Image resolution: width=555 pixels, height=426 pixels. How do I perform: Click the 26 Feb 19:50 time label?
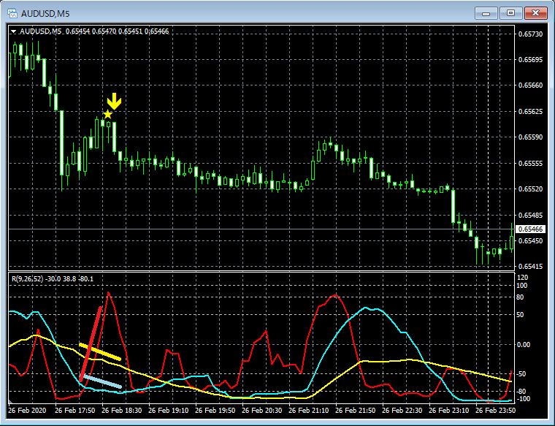pyautogui.click(x=215, y=411)
